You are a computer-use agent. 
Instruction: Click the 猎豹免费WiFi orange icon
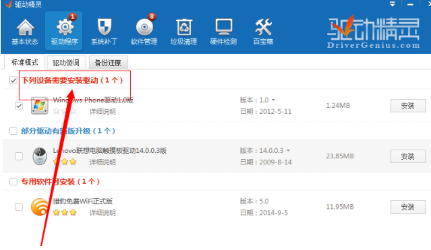(x=39, y=207)
